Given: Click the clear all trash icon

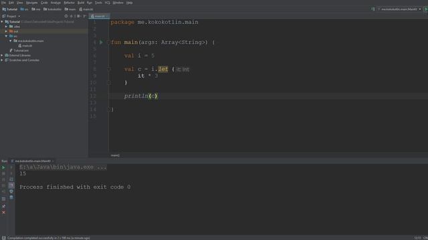Looking at the screenshot, I should coord(11,197).
